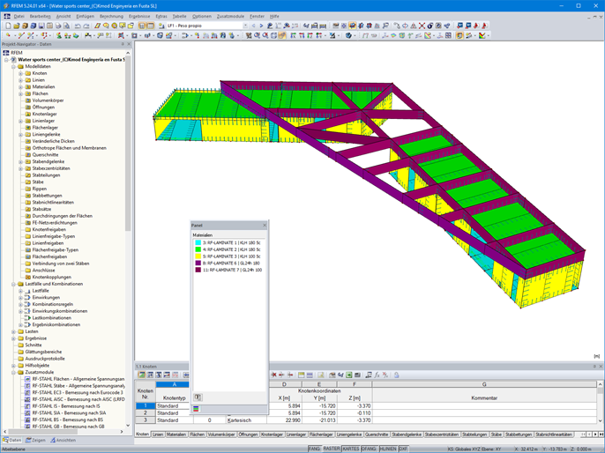Switch to Zeigen navigator tab
605x453 pixels.
point(35,441)
